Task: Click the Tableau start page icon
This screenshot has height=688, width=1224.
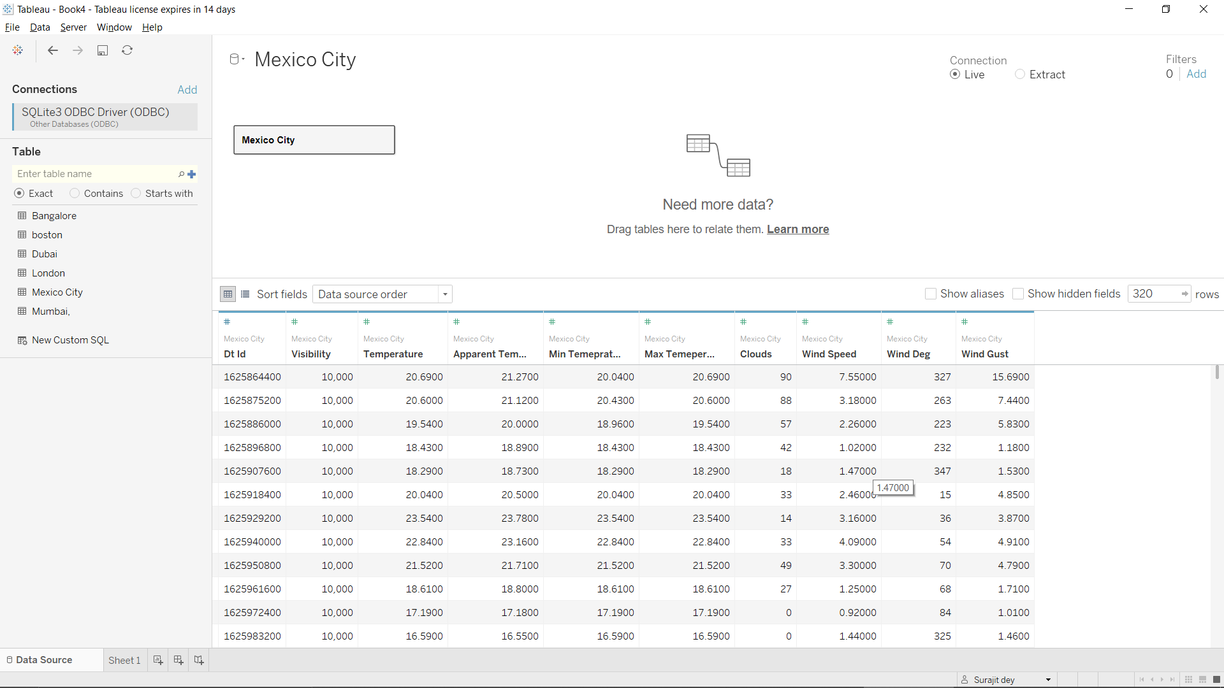Action: [x=18, y=50]
